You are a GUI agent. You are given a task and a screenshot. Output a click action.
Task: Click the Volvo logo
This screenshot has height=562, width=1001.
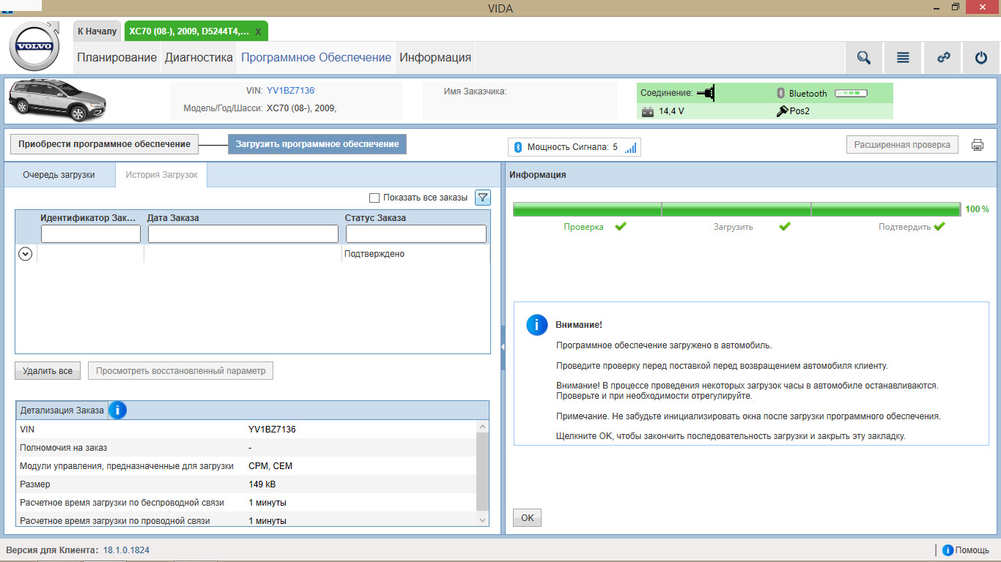click(x=34, y=47)
